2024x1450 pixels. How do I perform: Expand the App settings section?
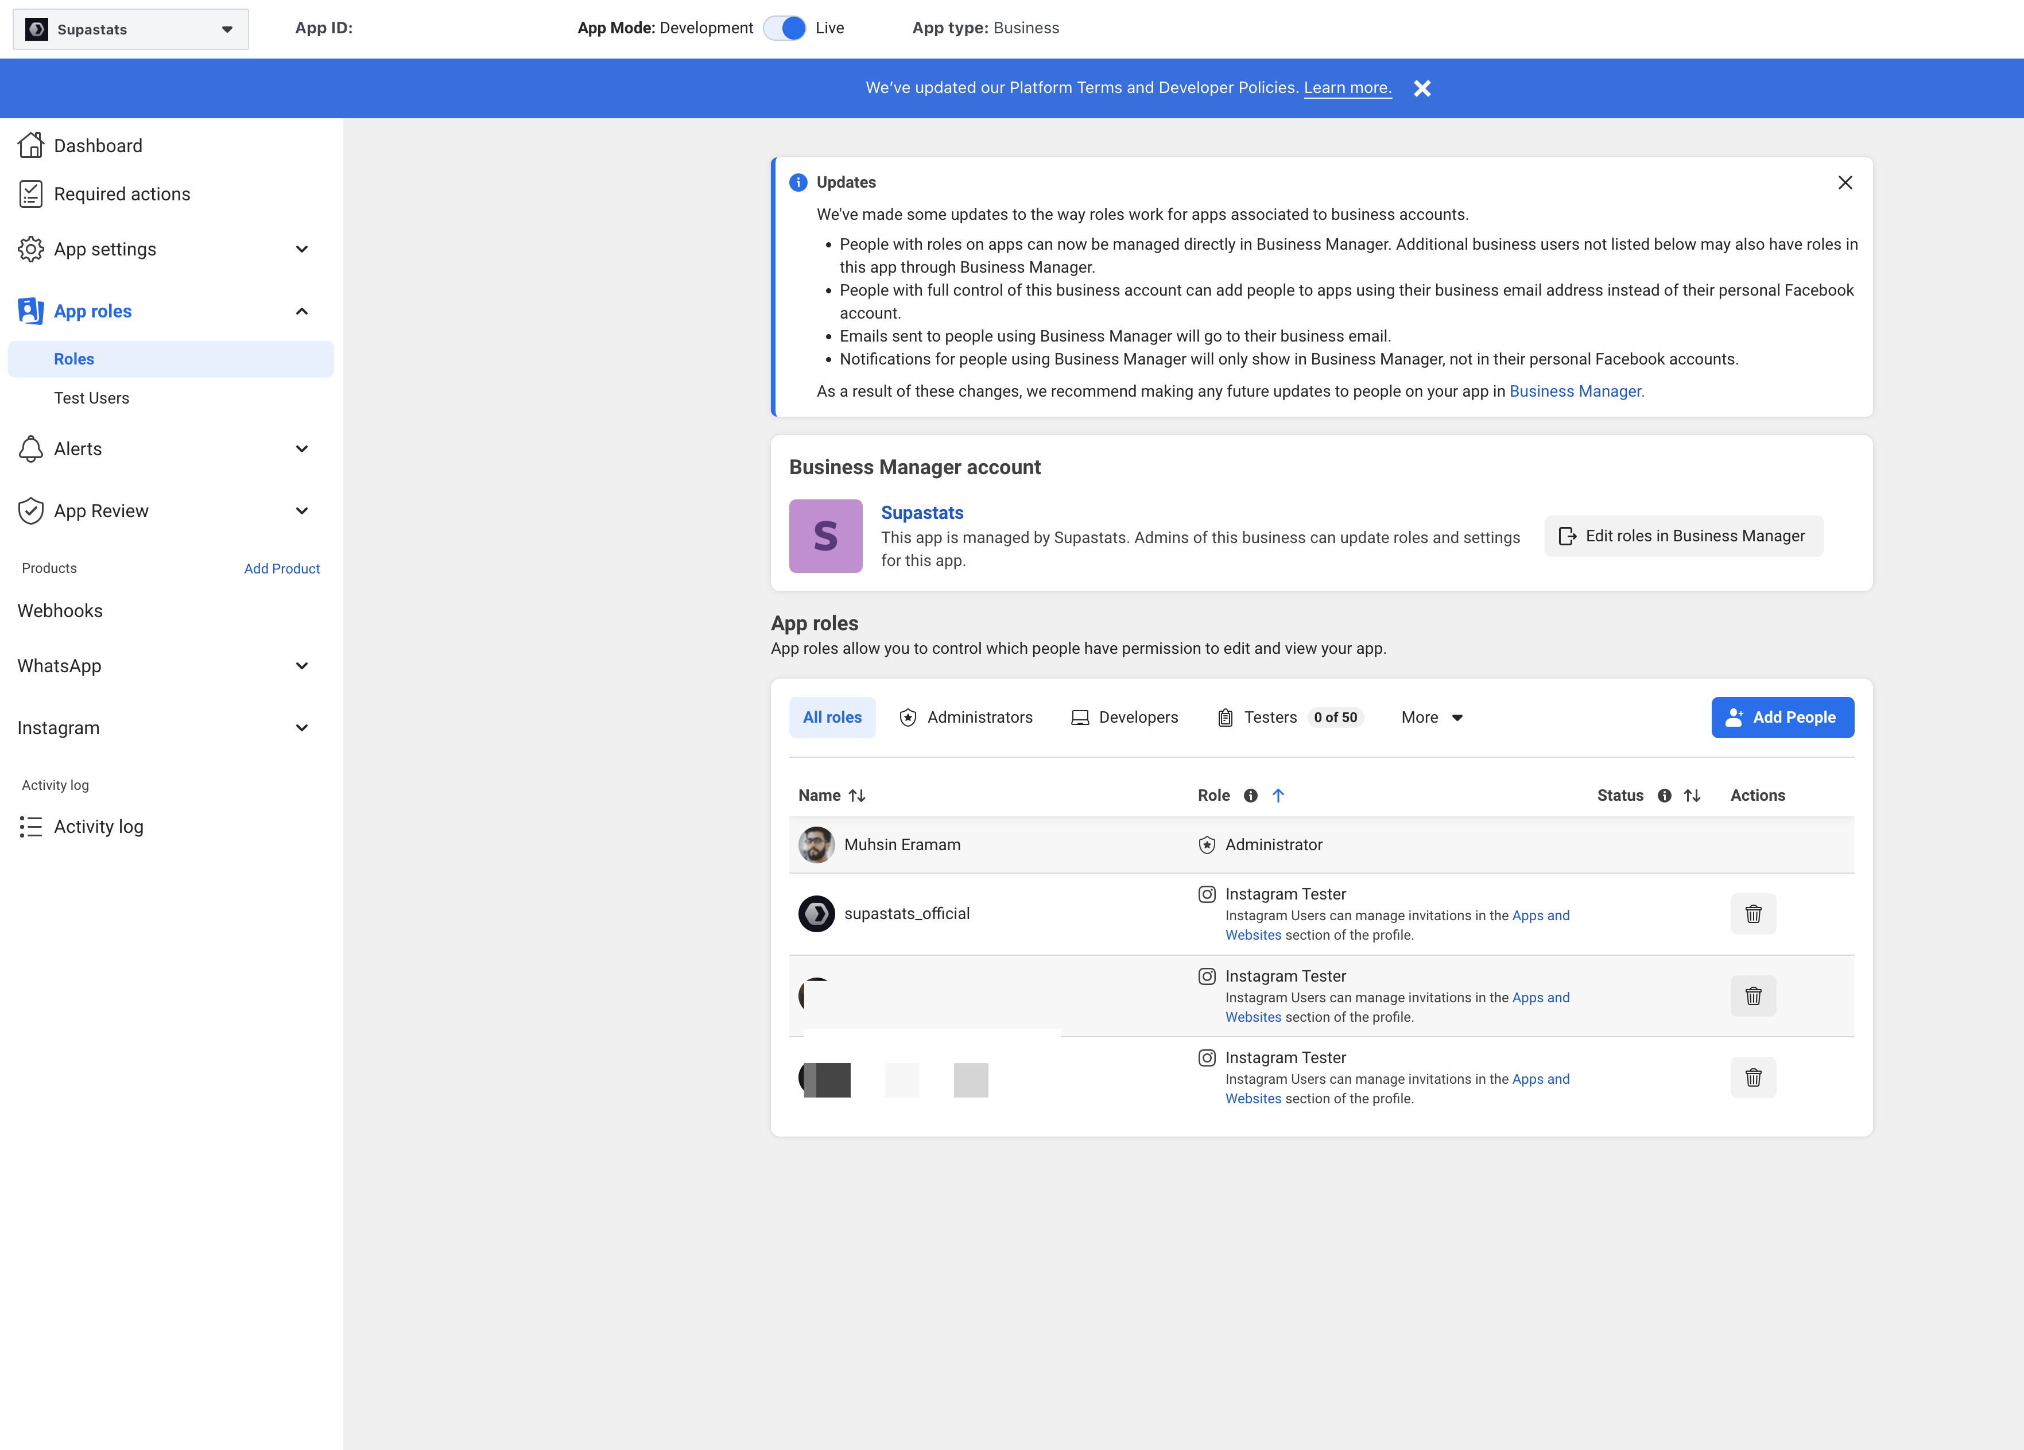coord(301,250)
